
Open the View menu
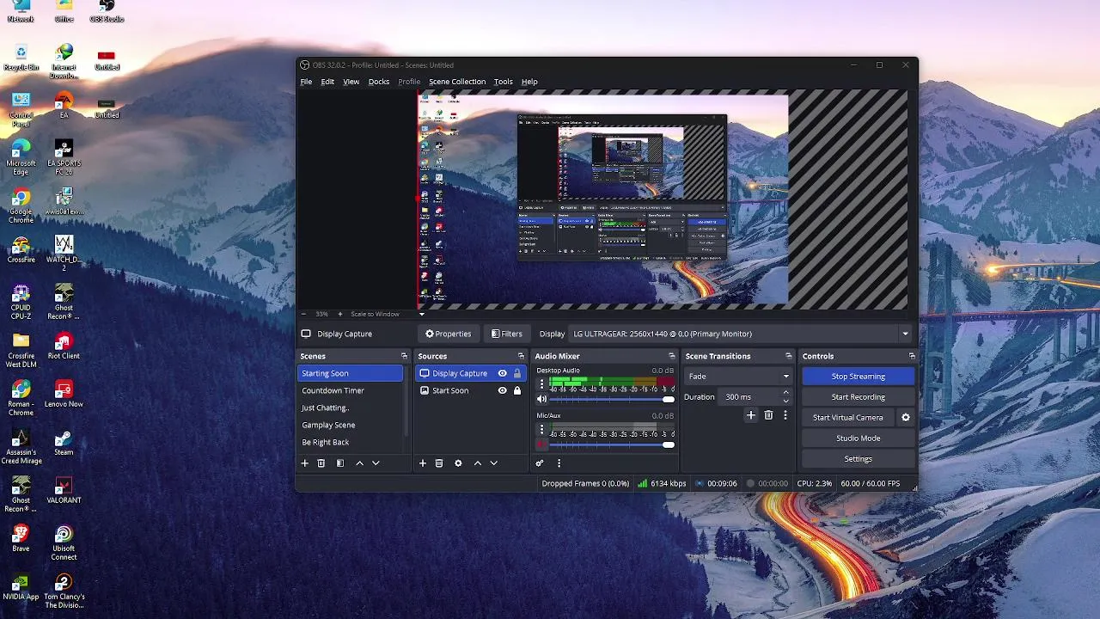351,82
